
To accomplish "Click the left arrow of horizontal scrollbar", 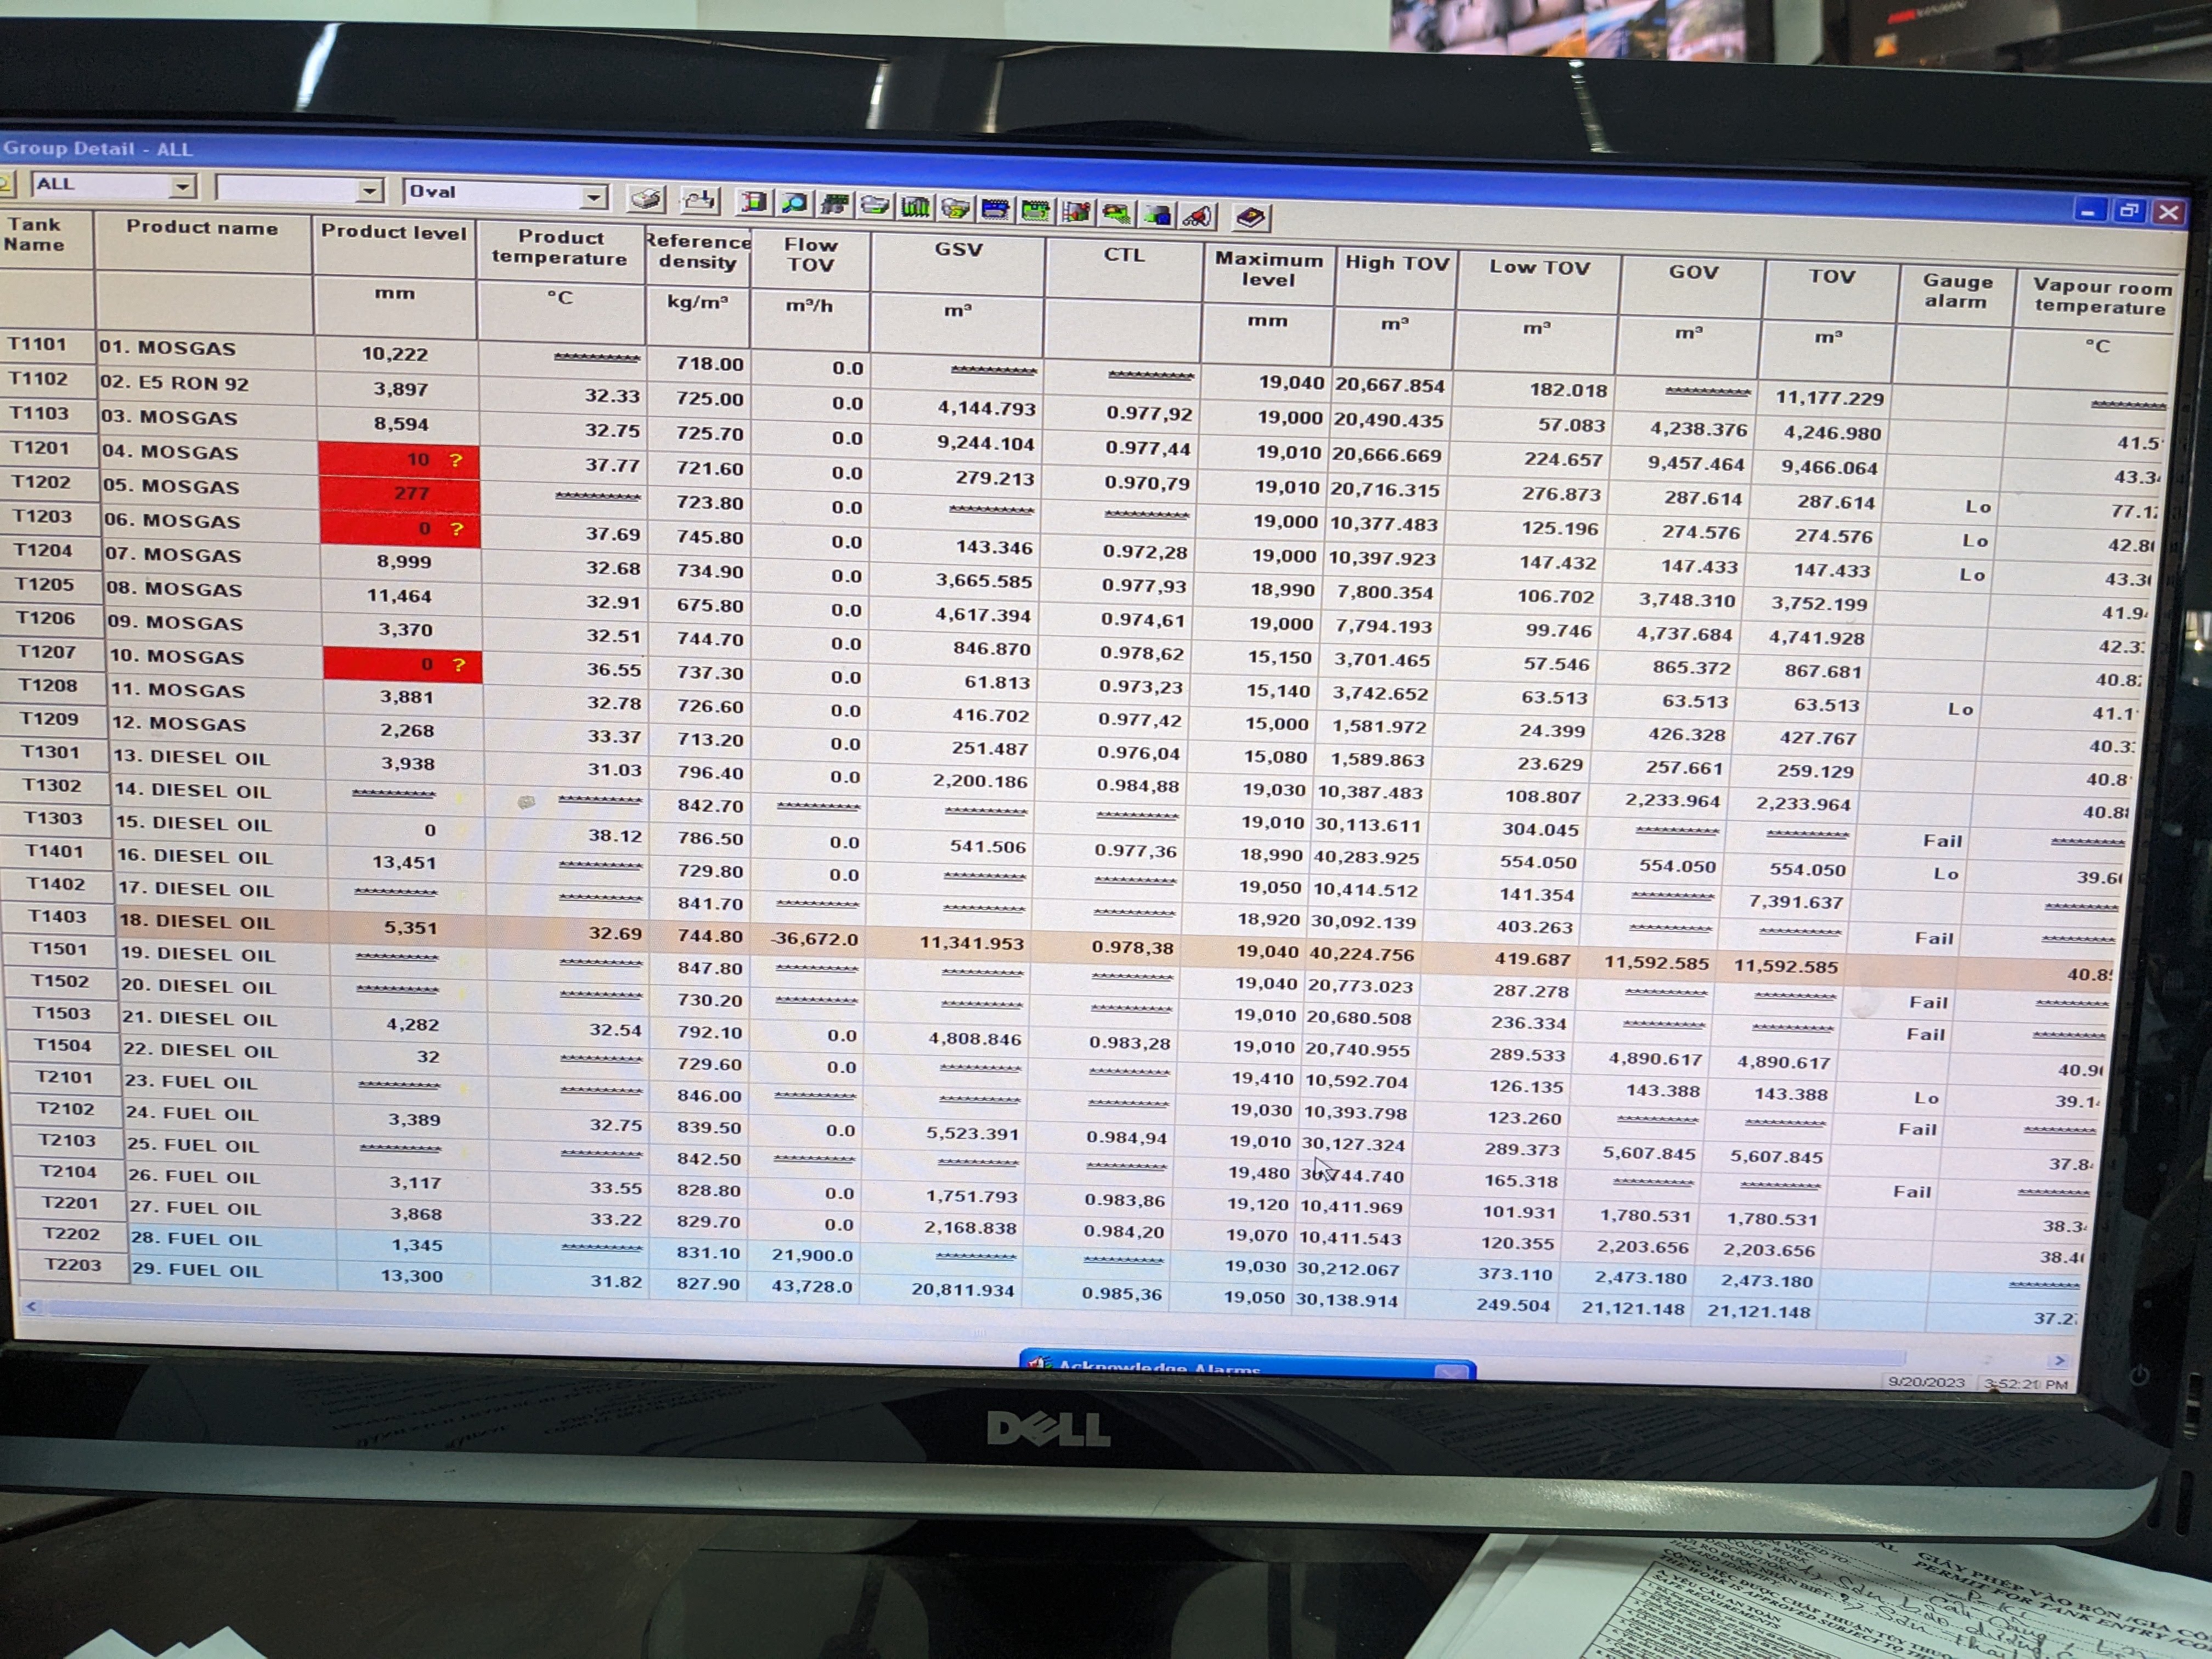I will (x=31, y=1307).
